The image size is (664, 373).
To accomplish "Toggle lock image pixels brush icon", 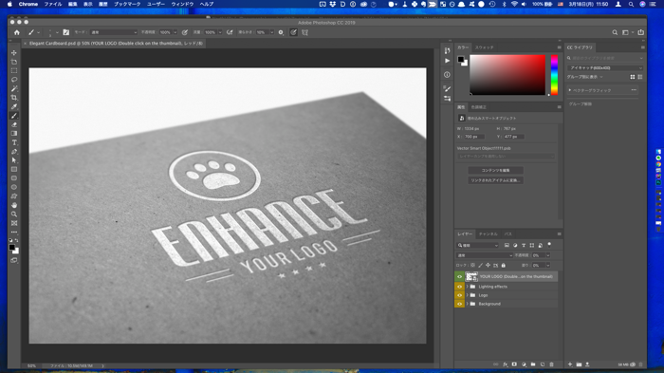I will click(x=480, y=266).
